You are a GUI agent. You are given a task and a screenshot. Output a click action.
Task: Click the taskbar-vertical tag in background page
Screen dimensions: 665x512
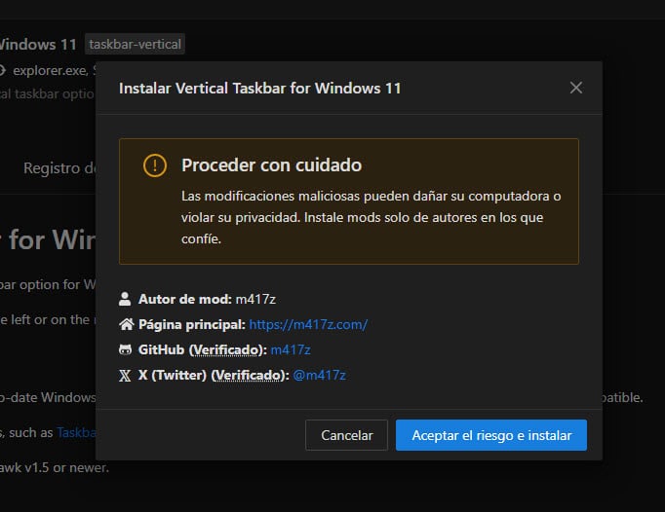135,44
